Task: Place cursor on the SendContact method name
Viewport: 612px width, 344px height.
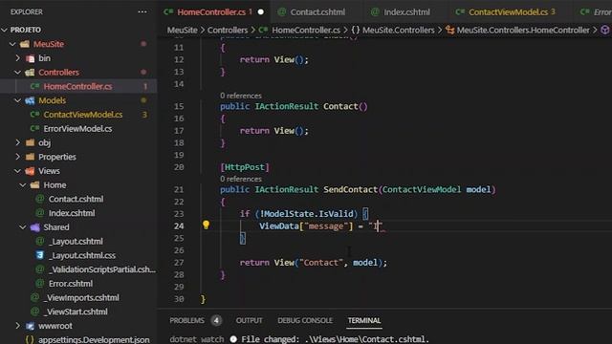Action: tap(350, 189)
